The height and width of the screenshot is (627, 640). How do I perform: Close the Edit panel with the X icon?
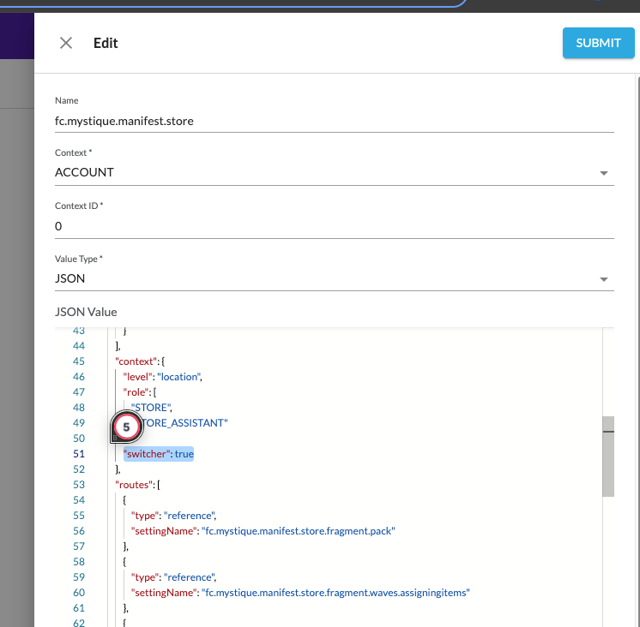(66, 43)
